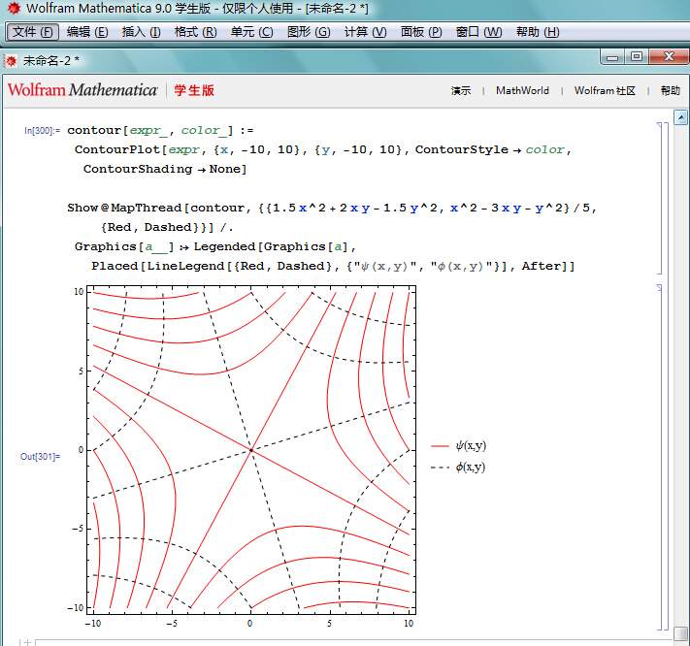The height and width of the screenshot is (646, 690).
Task: Click the scrollbar up arrow
Action: (680, 118)
